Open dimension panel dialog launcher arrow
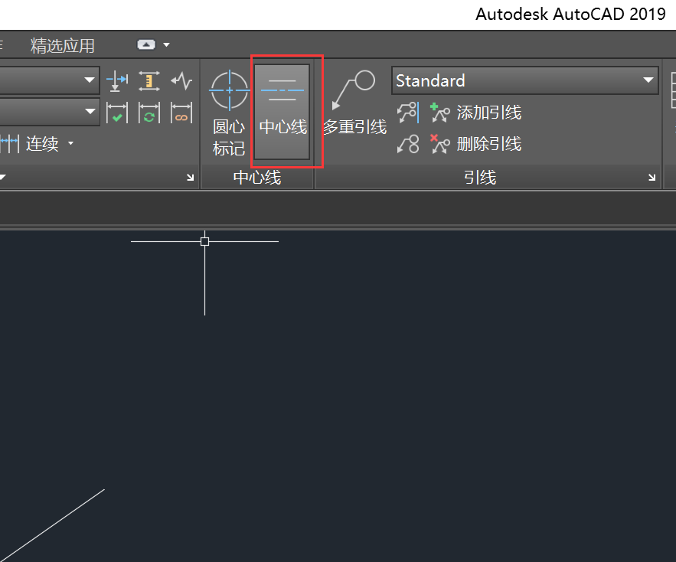676x562 pixels. [x=190, y=178]
